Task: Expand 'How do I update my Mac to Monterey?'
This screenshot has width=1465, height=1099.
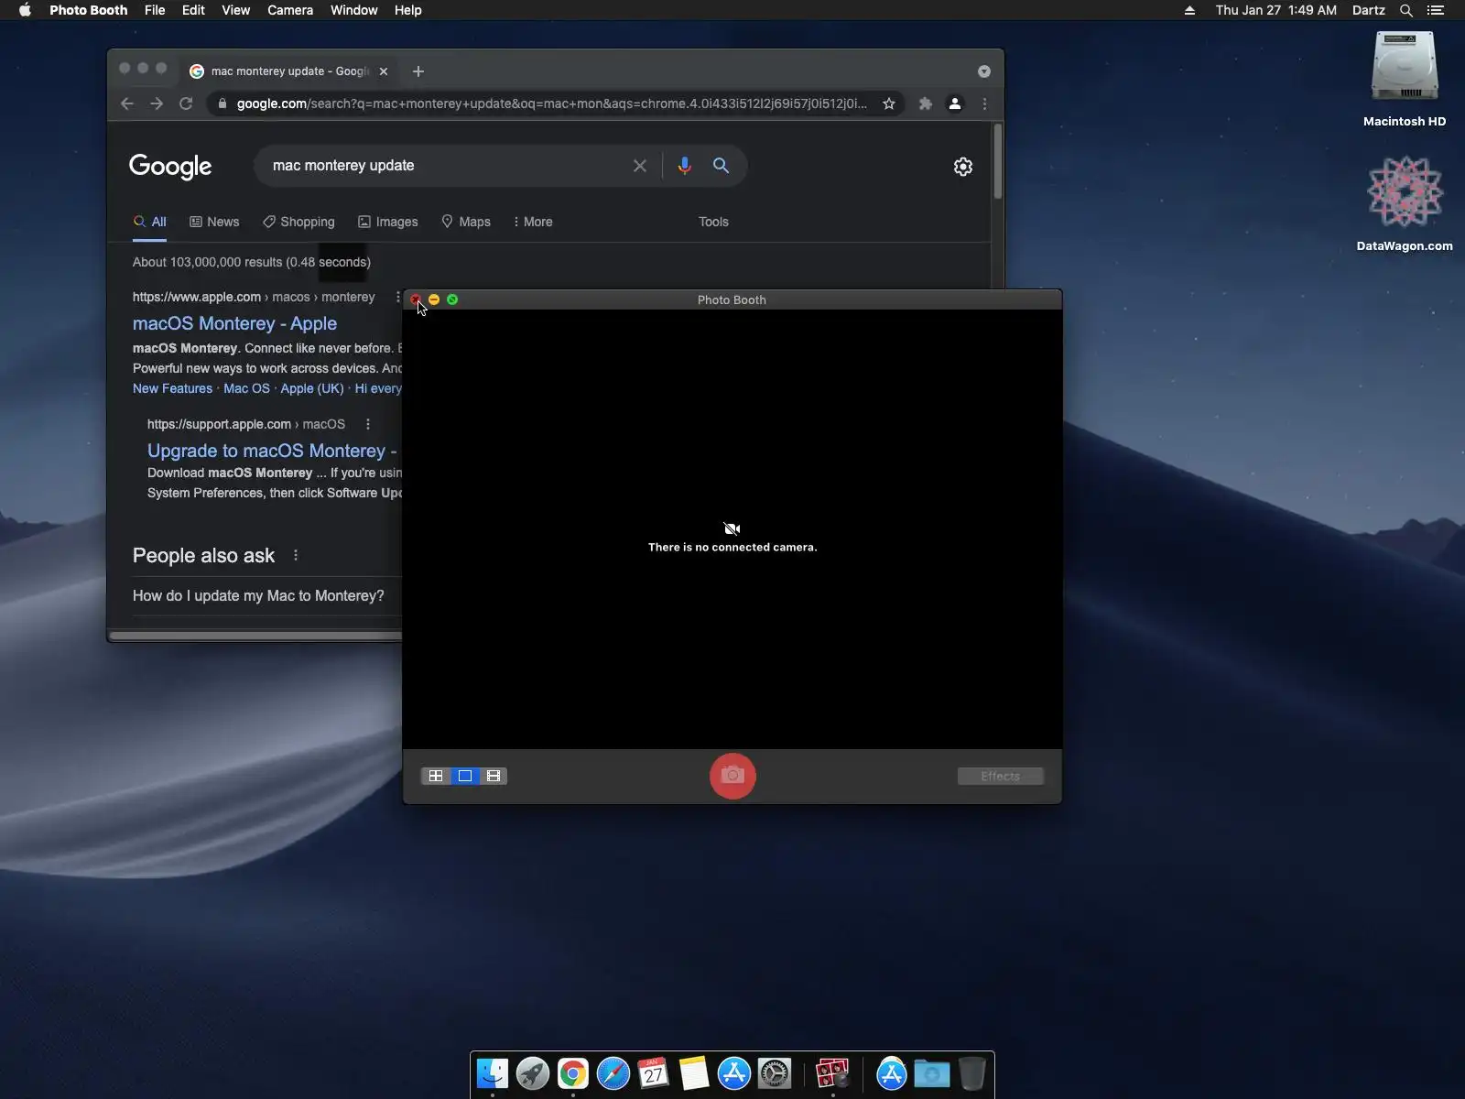Action: pyautogui.click(x=258, y=595)
